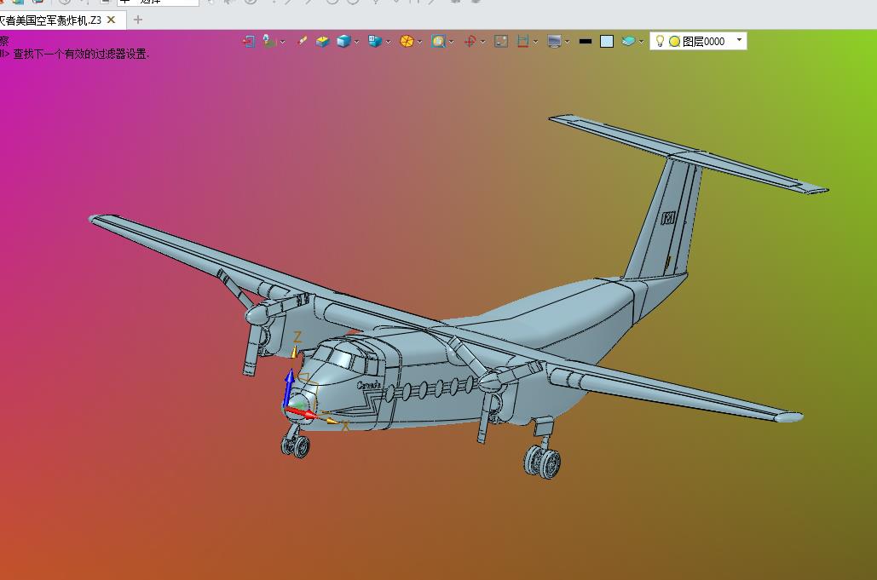Click the red exit-part arrow icon

[248, 42]
